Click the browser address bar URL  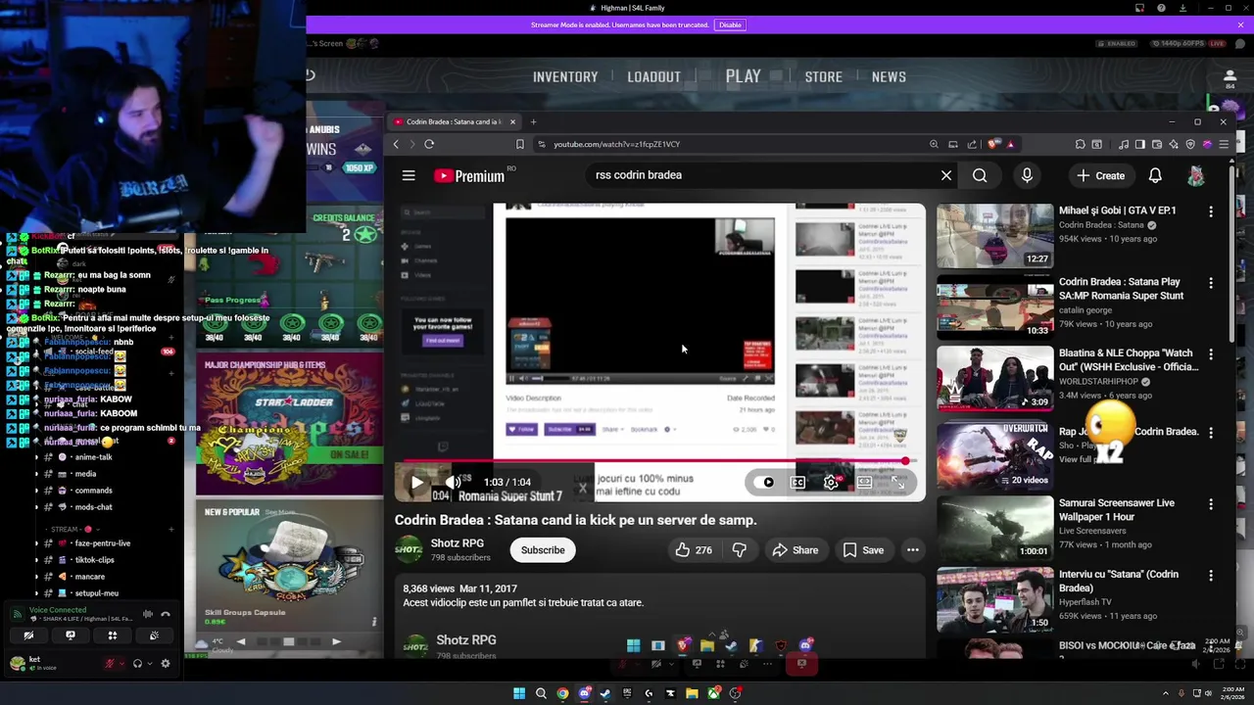[616, 144]
